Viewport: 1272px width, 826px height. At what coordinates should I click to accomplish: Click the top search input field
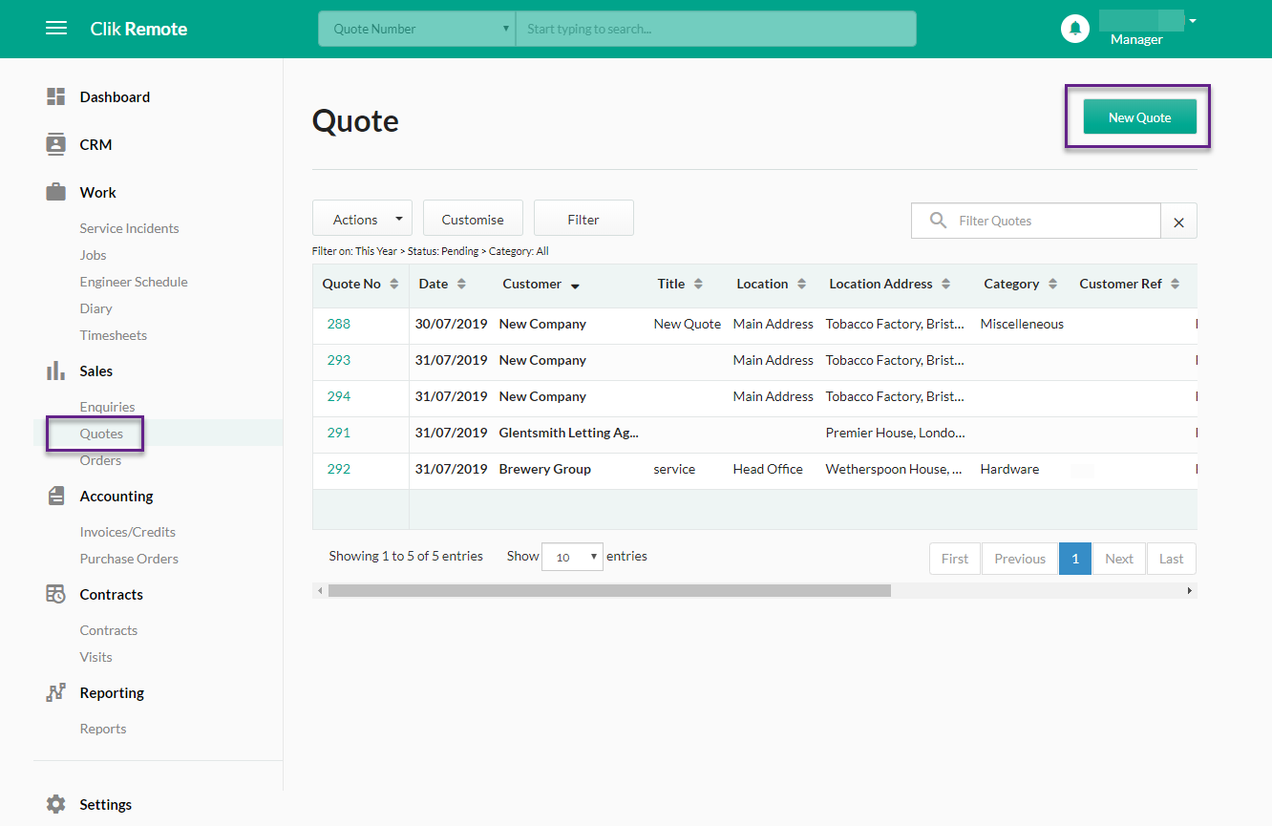click(716, 29)
